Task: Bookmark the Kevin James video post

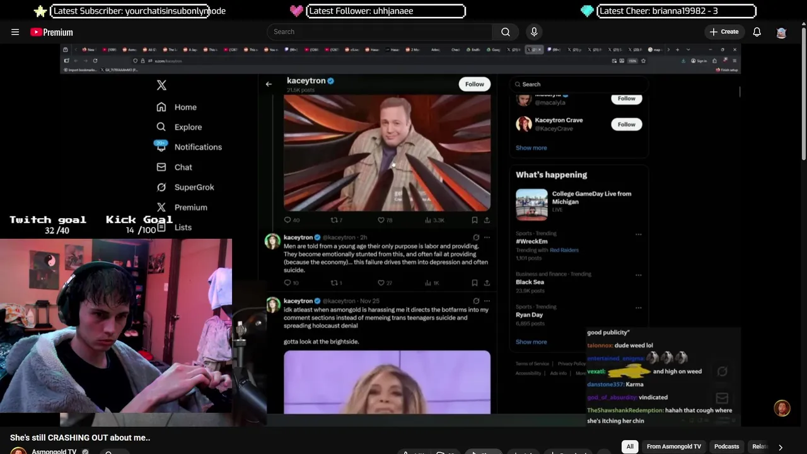Action: click(475, 220)
